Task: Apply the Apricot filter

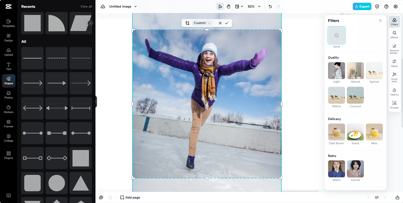Action: [374, 70]
